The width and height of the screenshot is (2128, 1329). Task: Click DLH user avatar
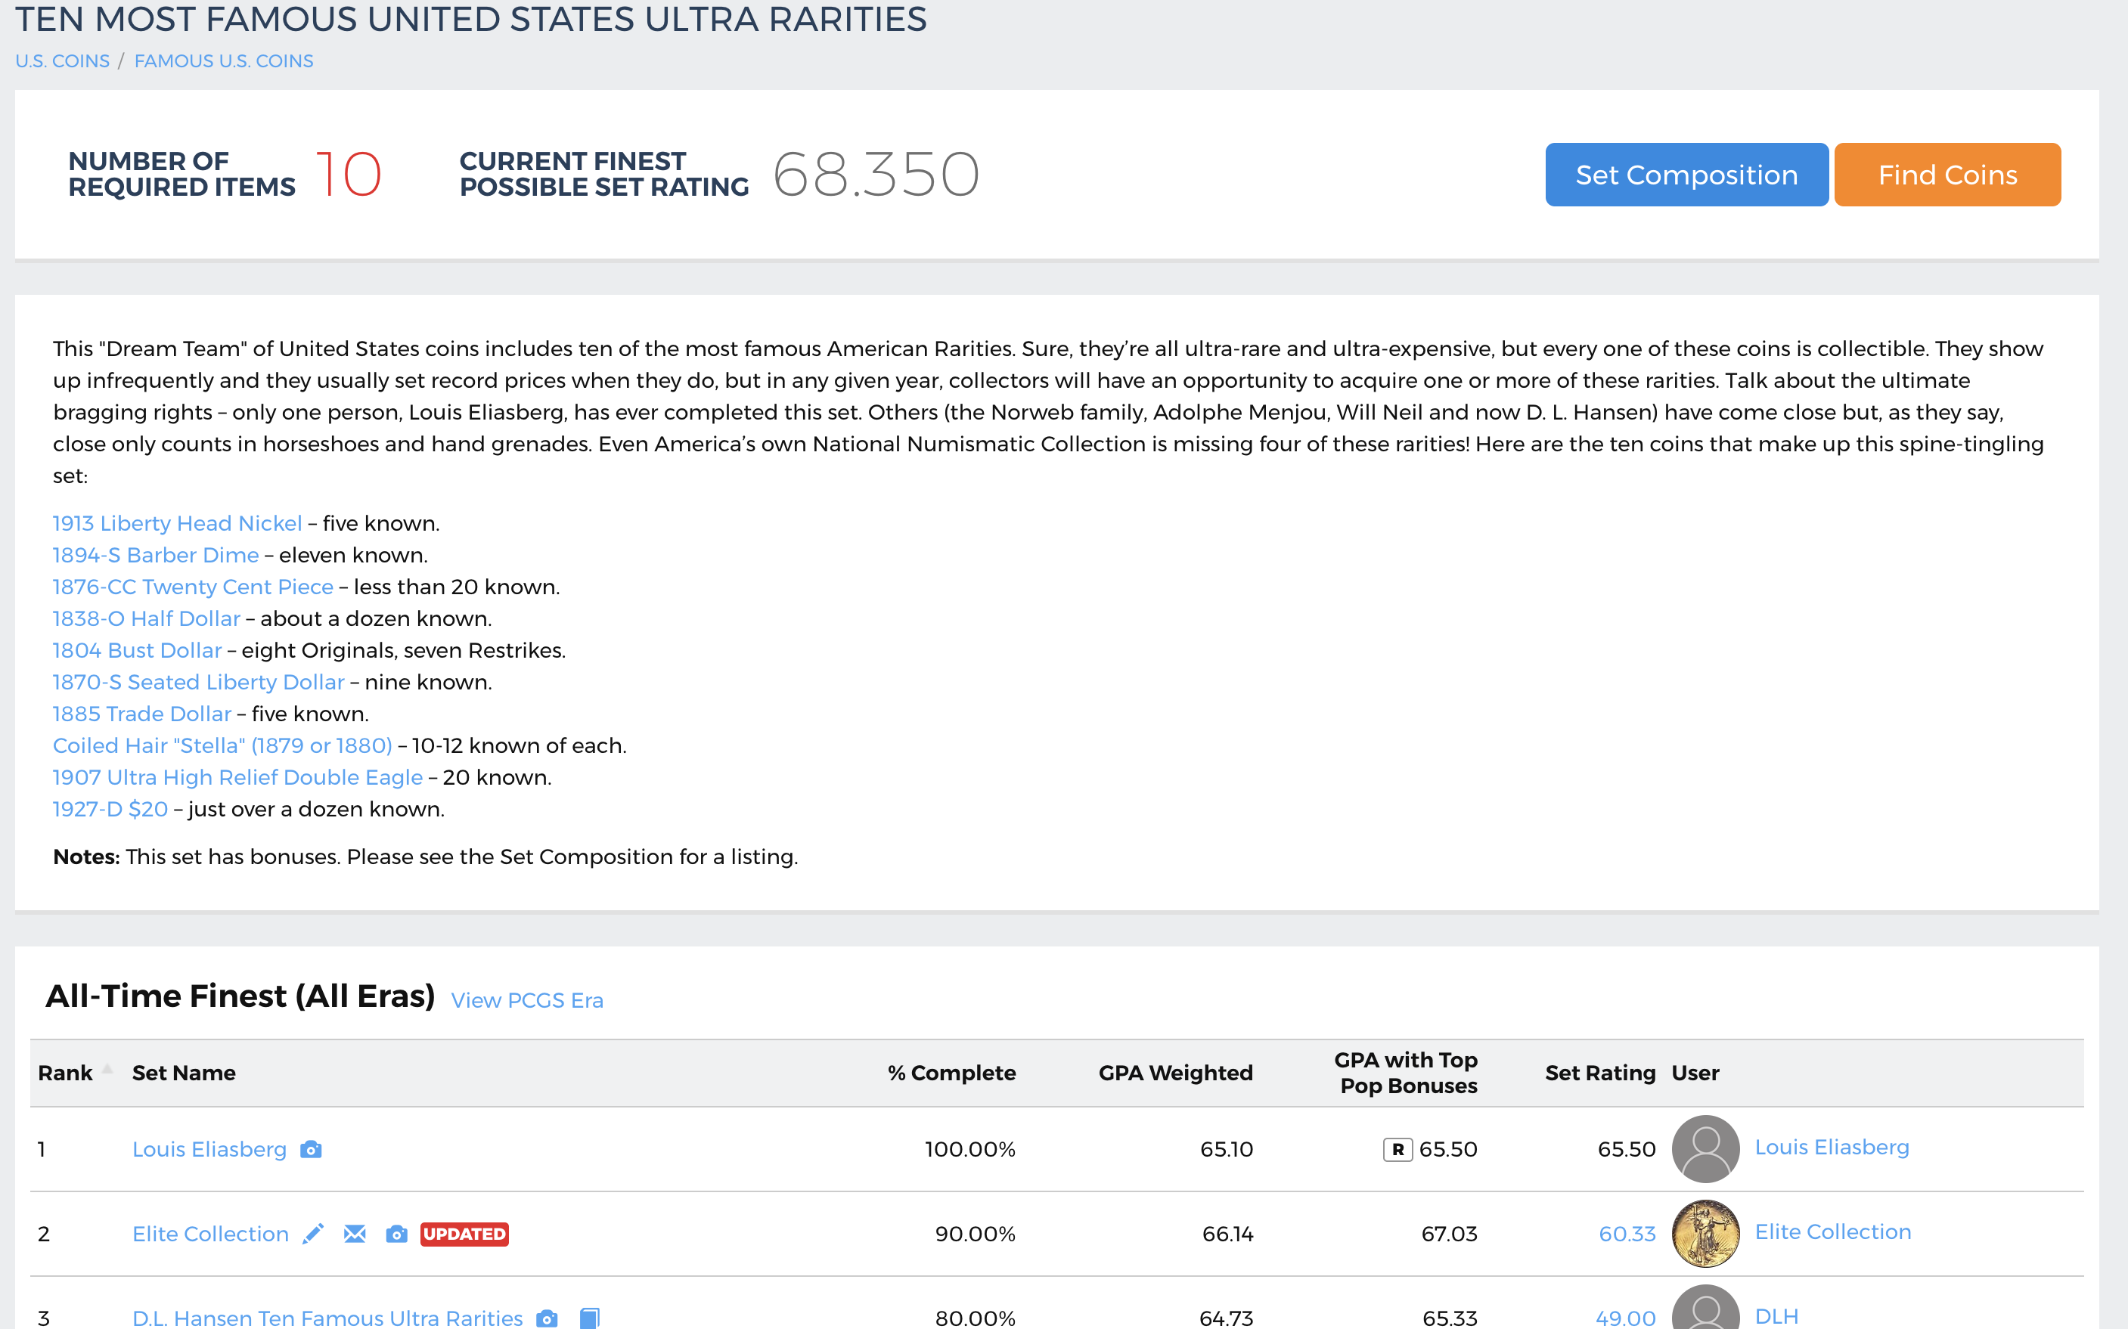tap(1705, 1308)
